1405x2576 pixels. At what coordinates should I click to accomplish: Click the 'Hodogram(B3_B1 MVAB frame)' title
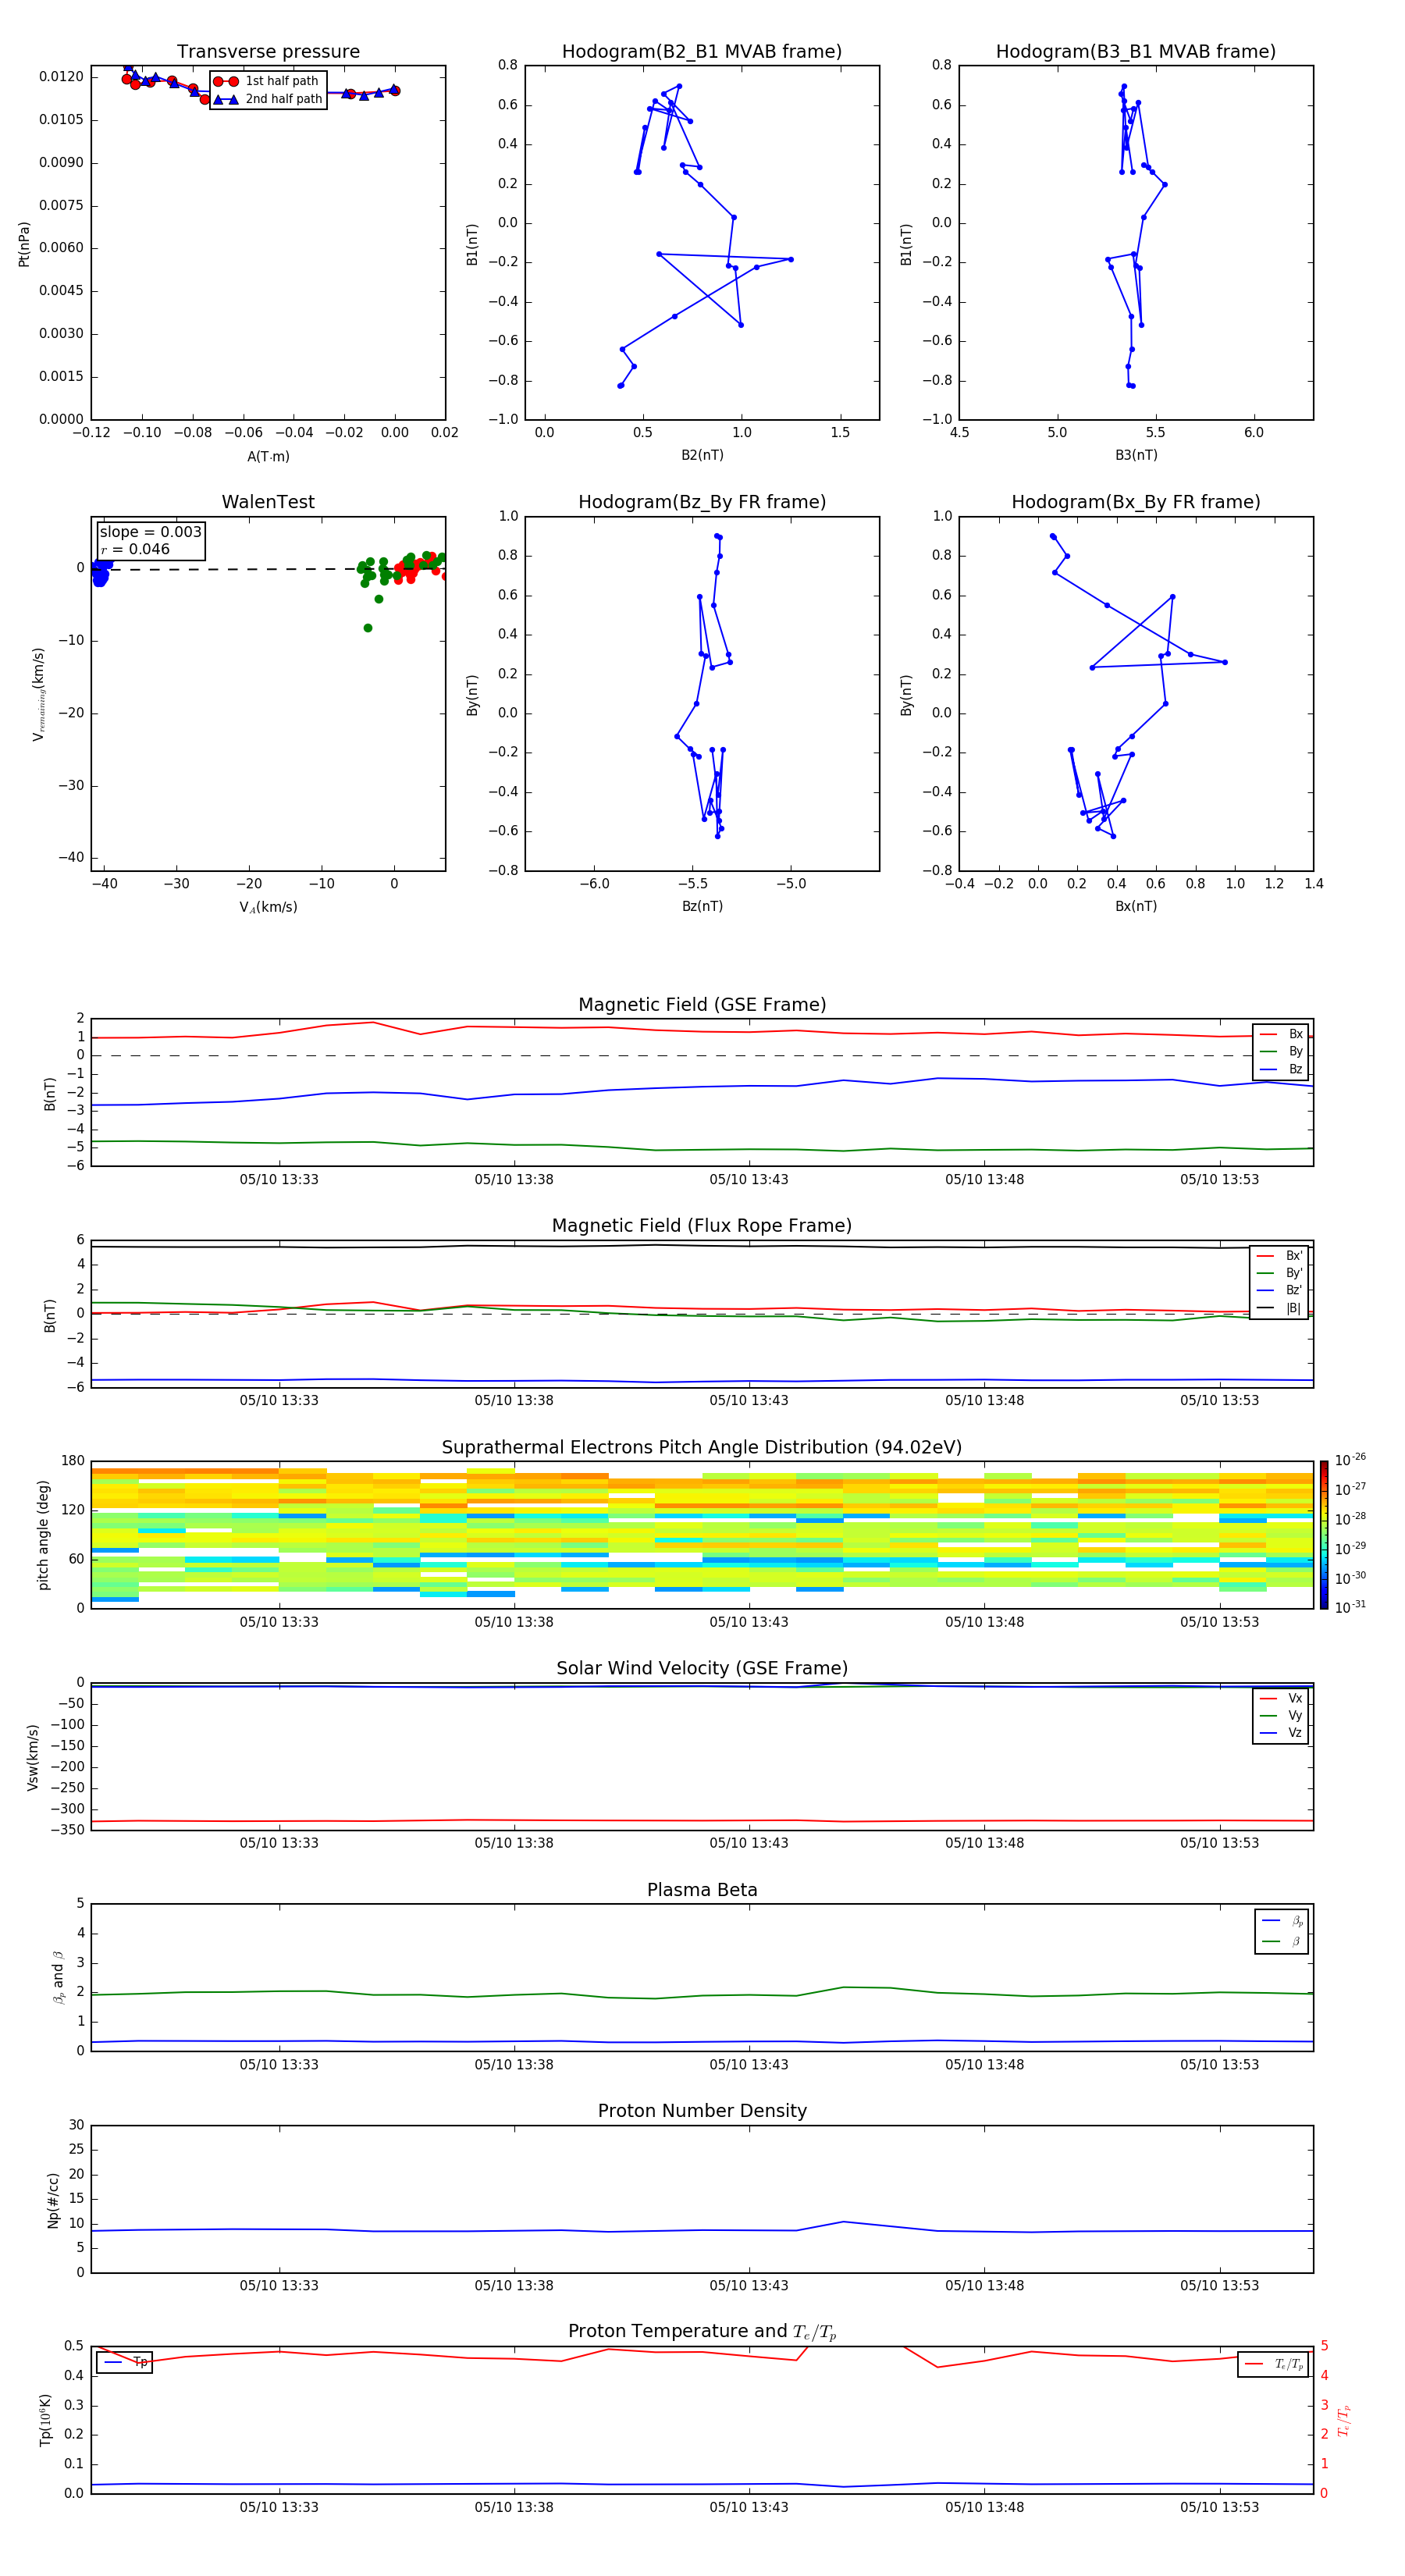(1136, 52)
